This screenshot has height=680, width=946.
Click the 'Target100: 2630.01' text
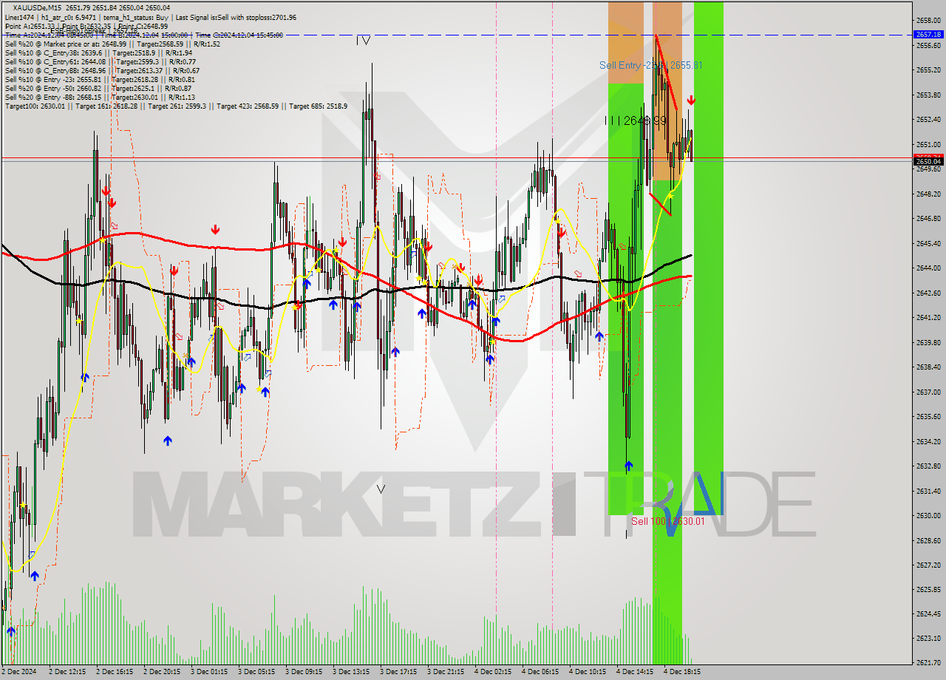[35, 106]
